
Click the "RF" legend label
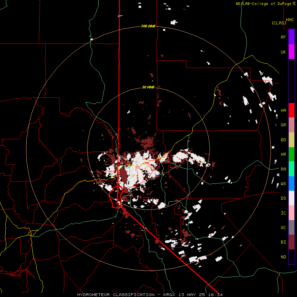(x=283, y=37)
